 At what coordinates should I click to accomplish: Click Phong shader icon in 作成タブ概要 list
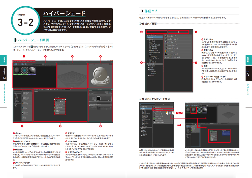(x=166, y=45)
